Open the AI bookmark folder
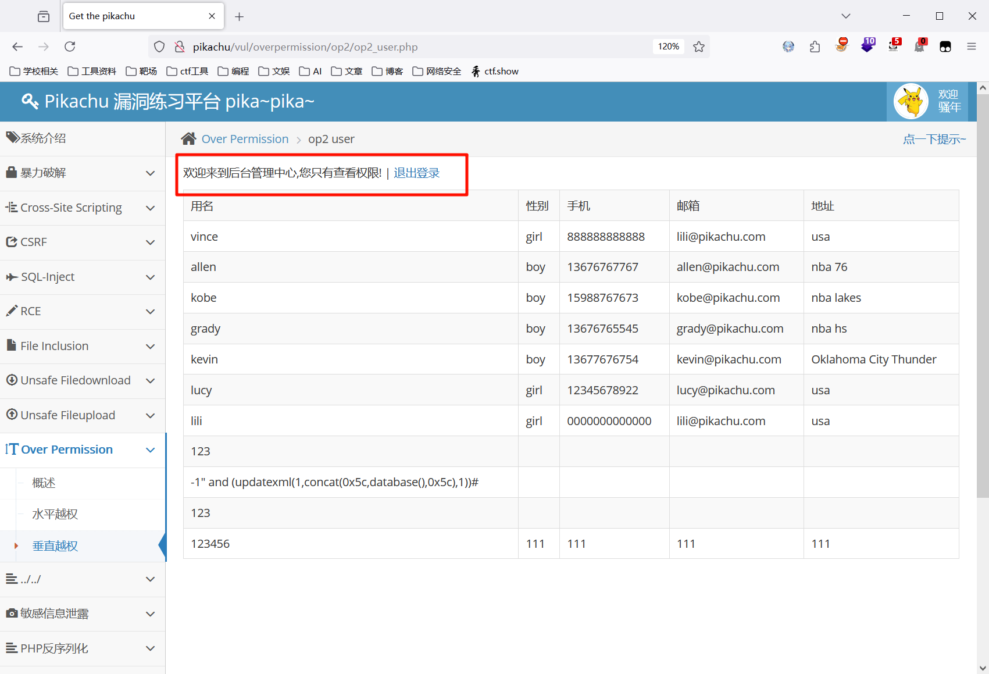The width and height of the screenshot is (989, 674). click(x=310, y=71)
